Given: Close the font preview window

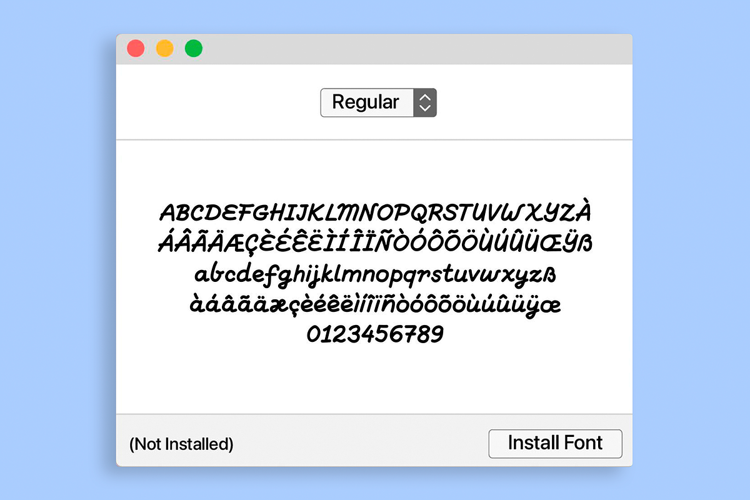Looking at the screenshot, I should [136, 49].
